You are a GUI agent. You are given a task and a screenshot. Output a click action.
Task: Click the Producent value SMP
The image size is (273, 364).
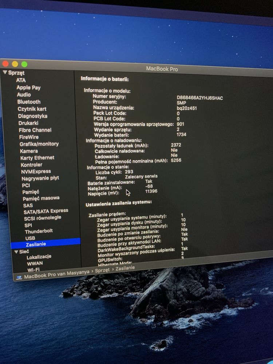click(181, 103)
